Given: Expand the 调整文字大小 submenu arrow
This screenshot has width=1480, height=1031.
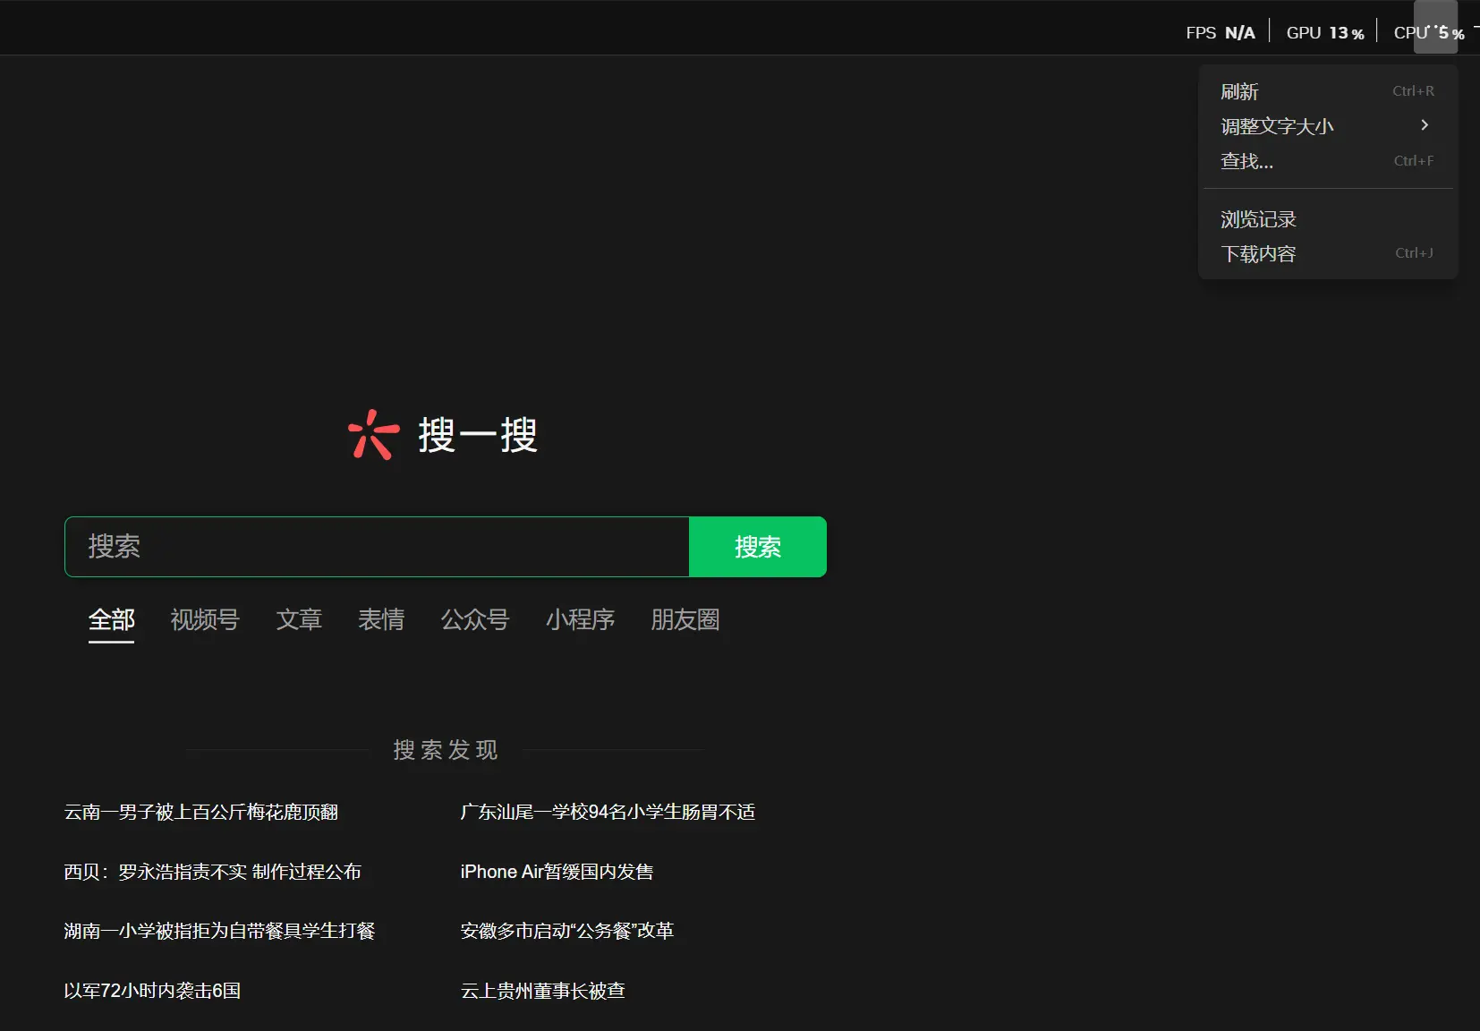Looking at the screenshot, I should coord(1424,125).
